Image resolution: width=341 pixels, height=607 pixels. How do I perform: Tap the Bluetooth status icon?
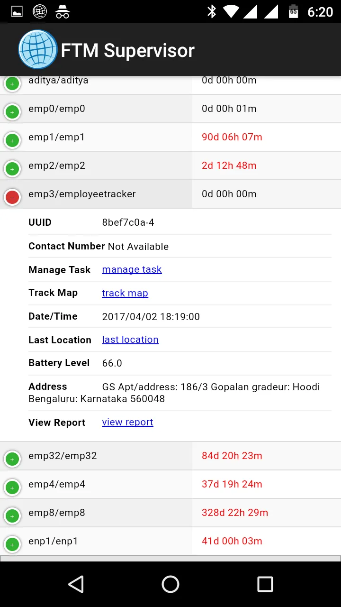point(212,12)
